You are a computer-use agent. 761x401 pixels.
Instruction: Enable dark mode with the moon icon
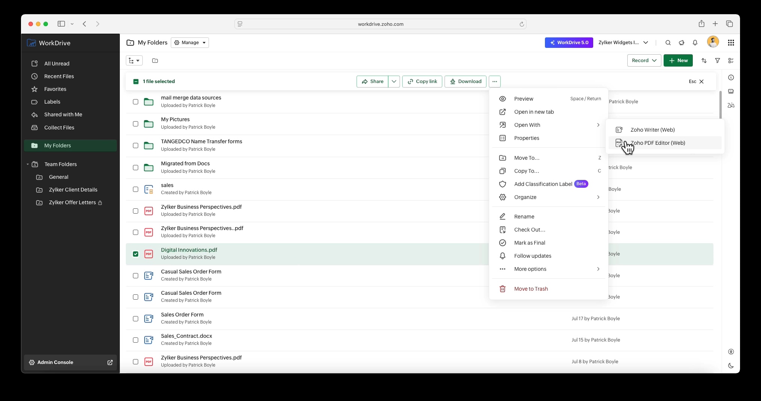[731, 366]
